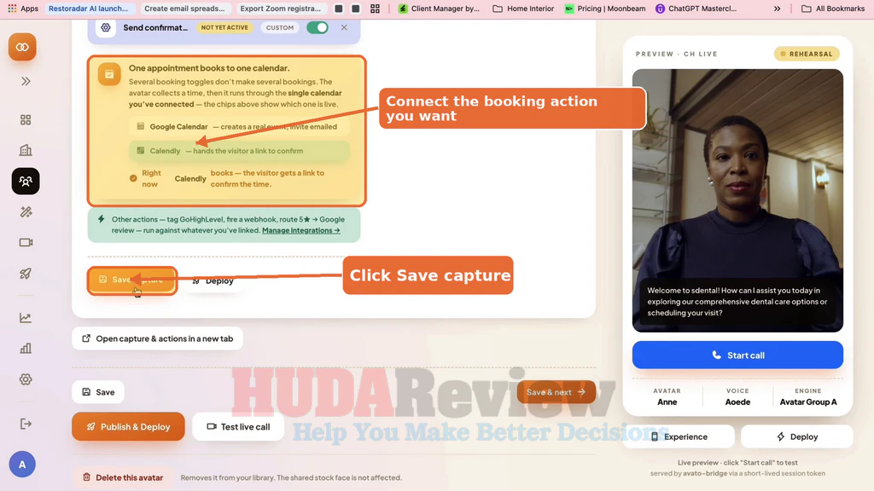
Task: Open the settings gear icon in sidebar
Action: [26, 379]
